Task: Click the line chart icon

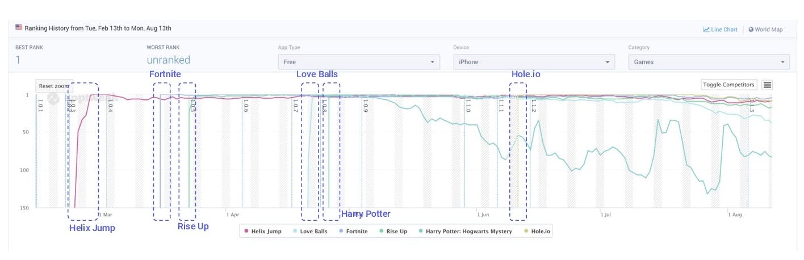Action: [x=706, y=30]
